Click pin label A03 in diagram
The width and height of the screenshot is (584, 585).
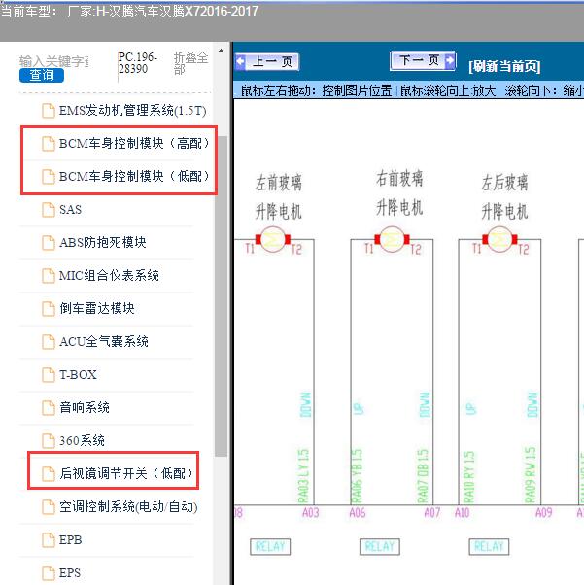311,513
